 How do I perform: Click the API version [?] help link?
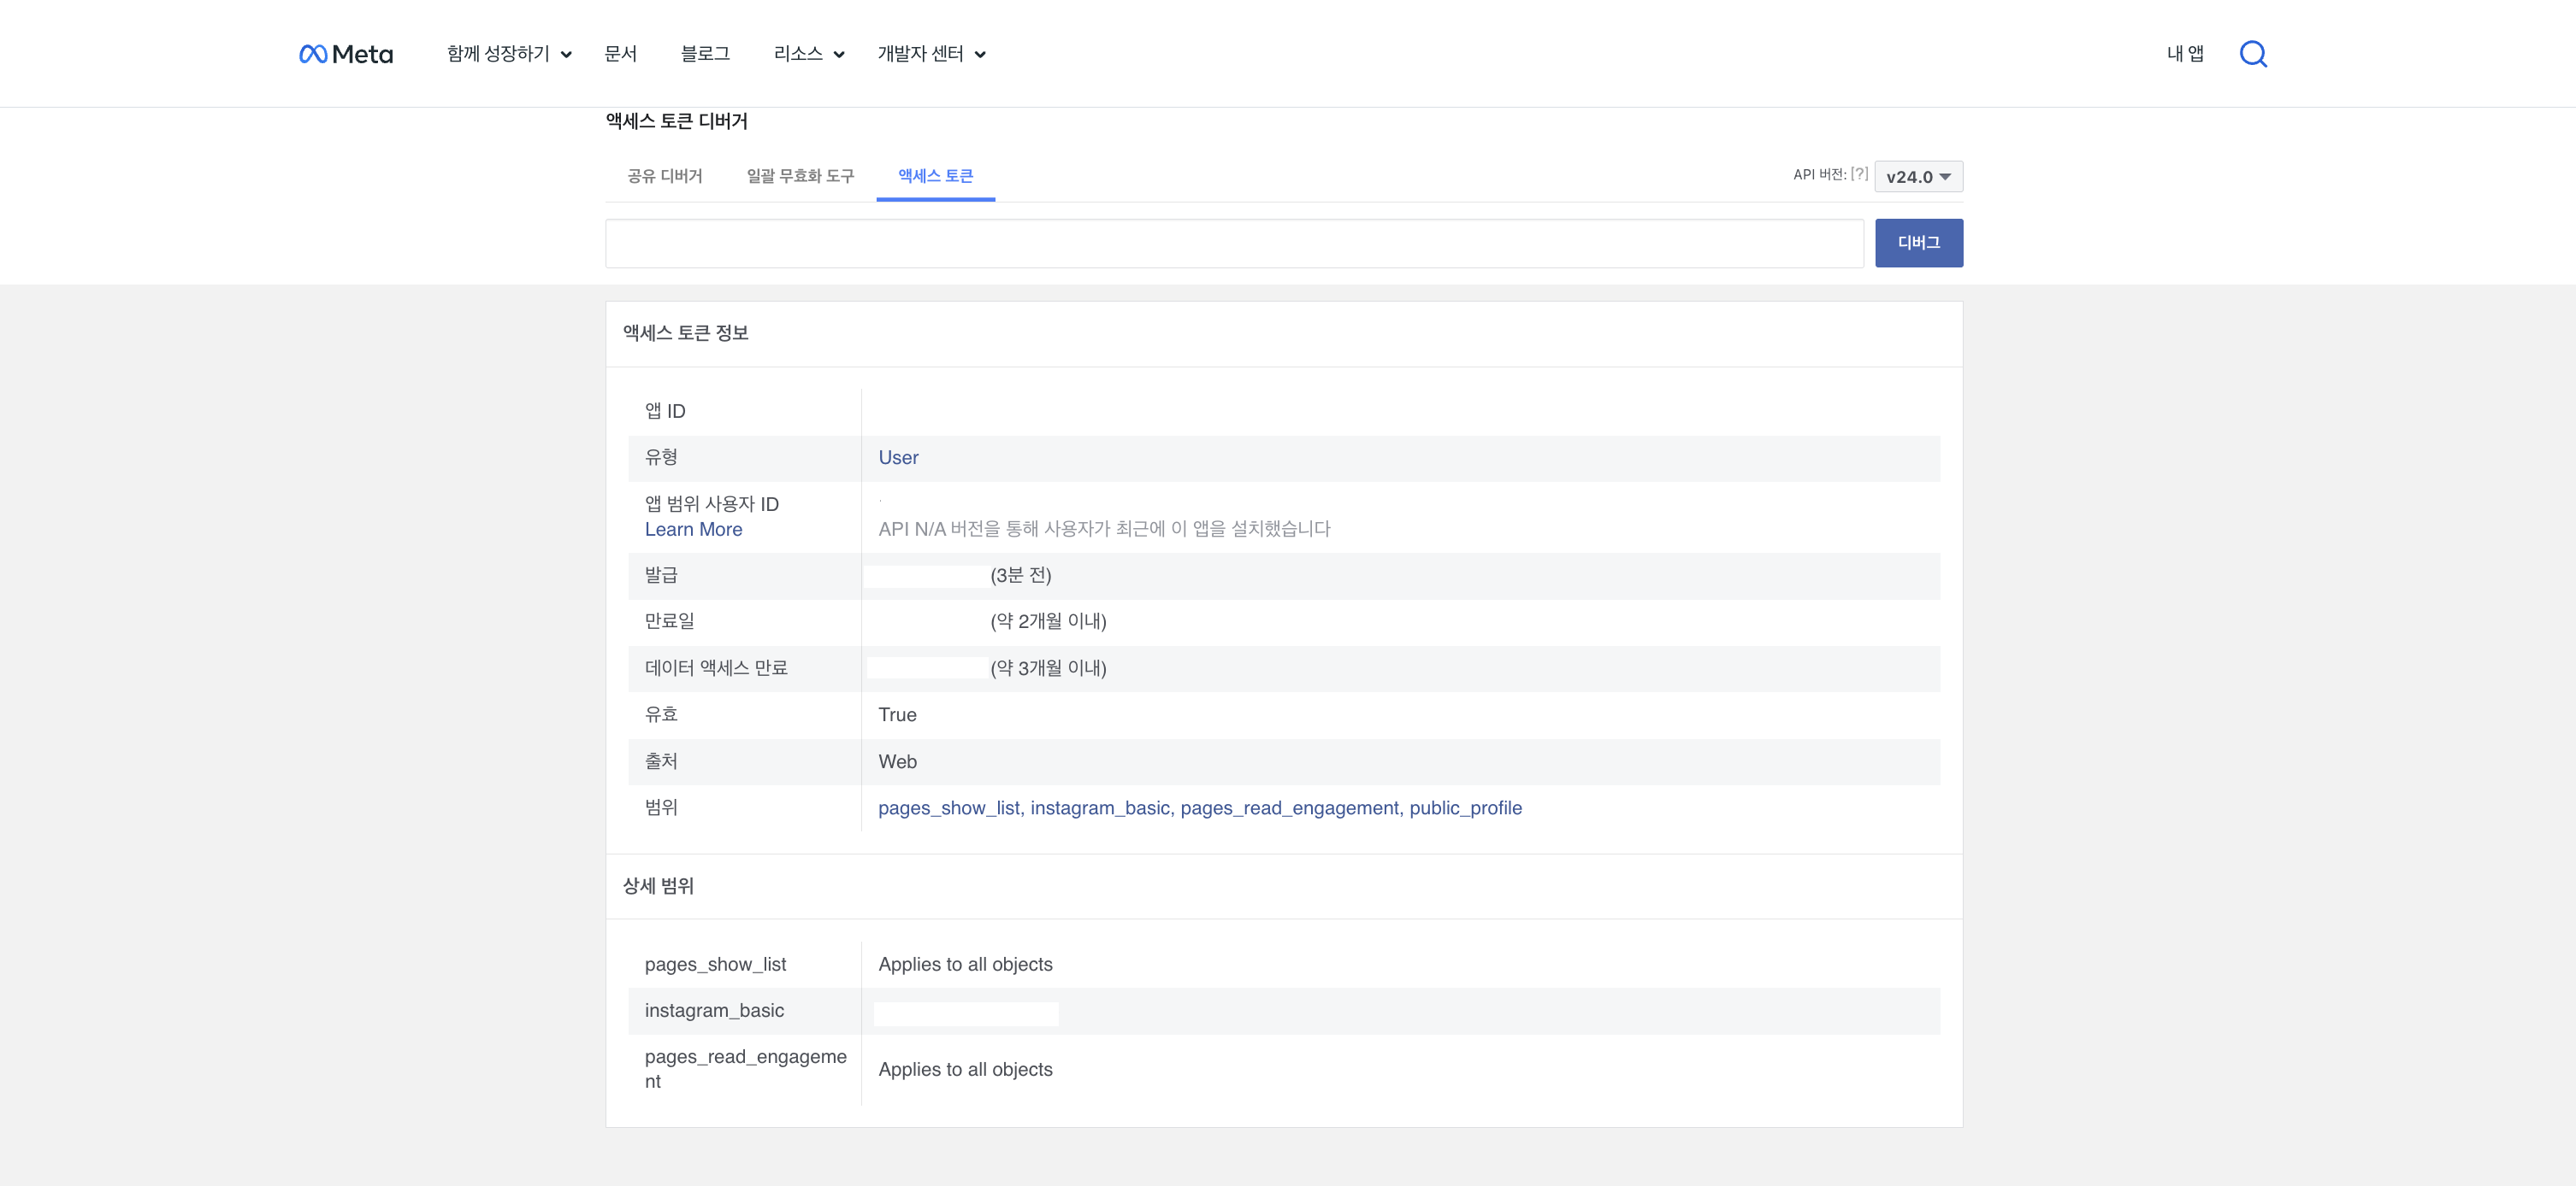point(1859,173)
